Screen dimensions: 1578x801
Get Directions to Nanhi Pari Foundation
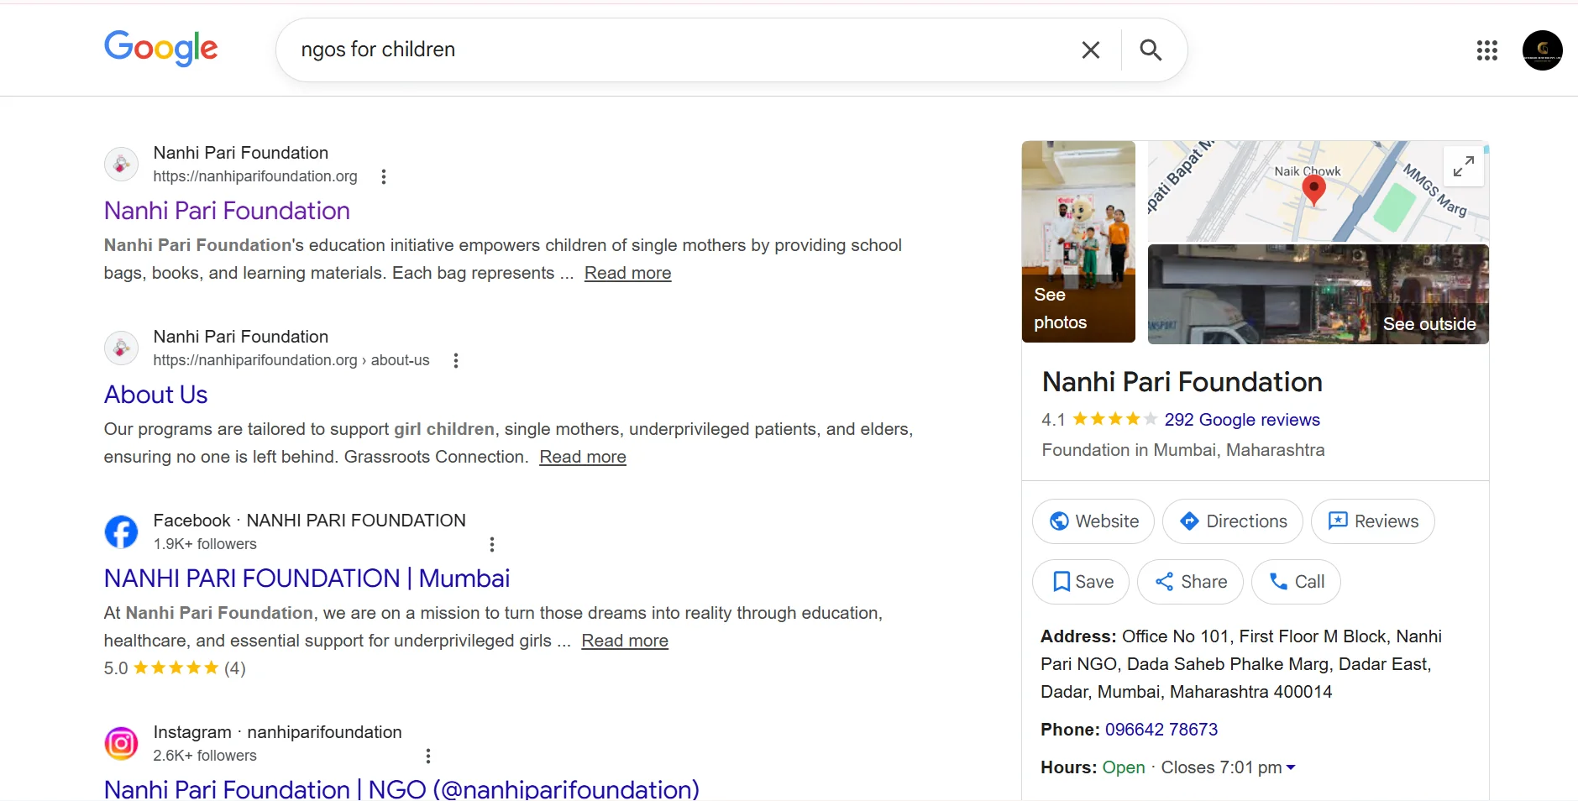pos(1233,521)
